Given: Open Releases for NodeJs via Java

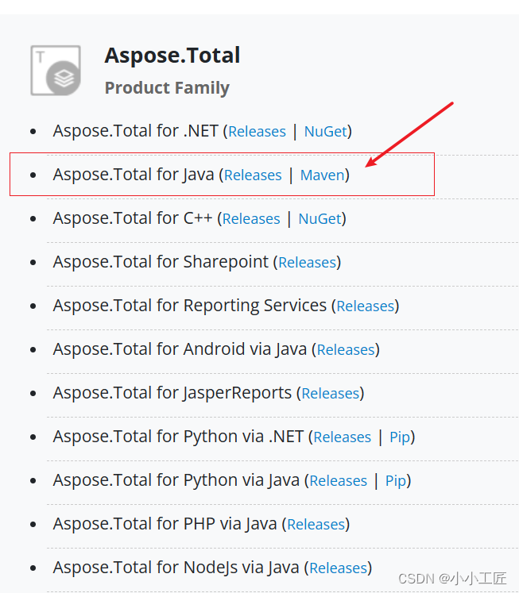Looking at the screenshot, I should pyautogui.click(x=338, y=568).
